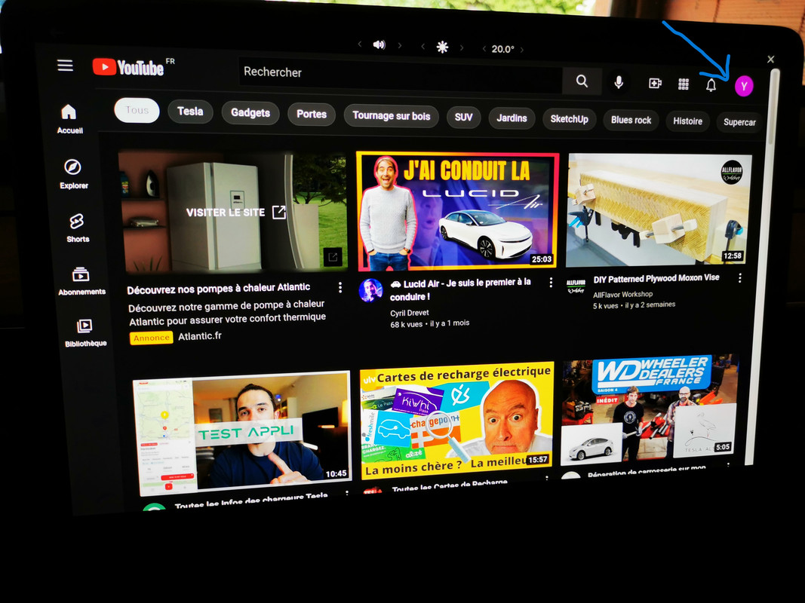Select Tournage sur bois chip
Viewport: 805px width, 603px height.
tap(392, 116)
